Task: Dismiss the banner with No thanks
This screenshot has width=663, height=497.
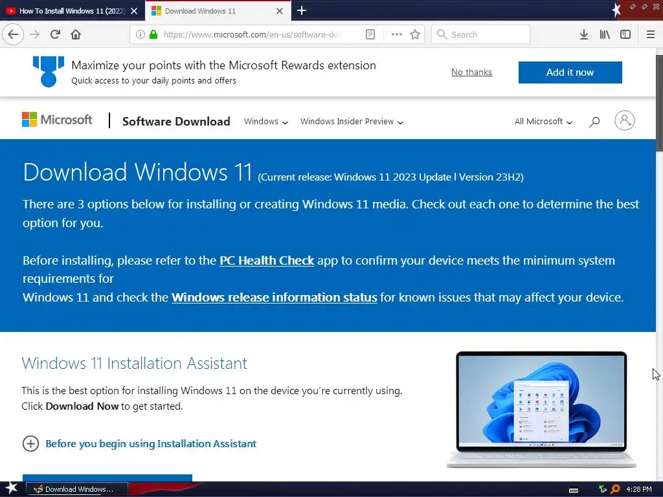Action: tap(471, 72)
